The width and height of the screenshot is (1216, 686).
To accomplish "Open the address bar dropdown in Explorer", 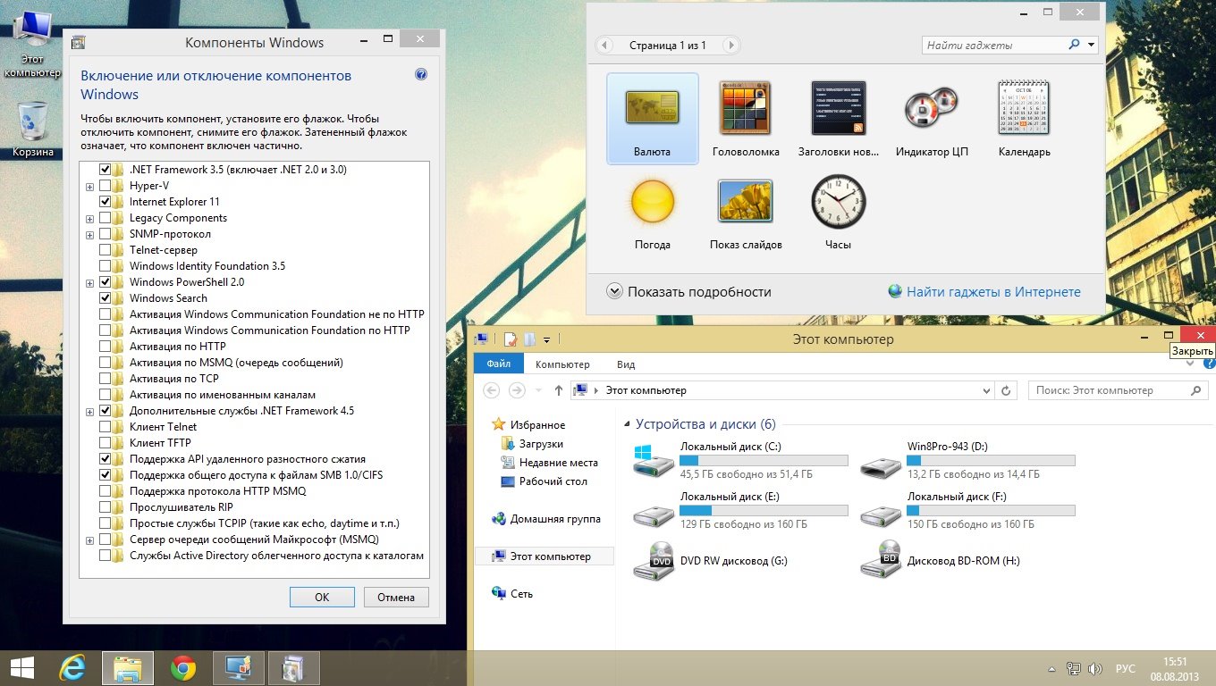I will click(x=986, y=390).
